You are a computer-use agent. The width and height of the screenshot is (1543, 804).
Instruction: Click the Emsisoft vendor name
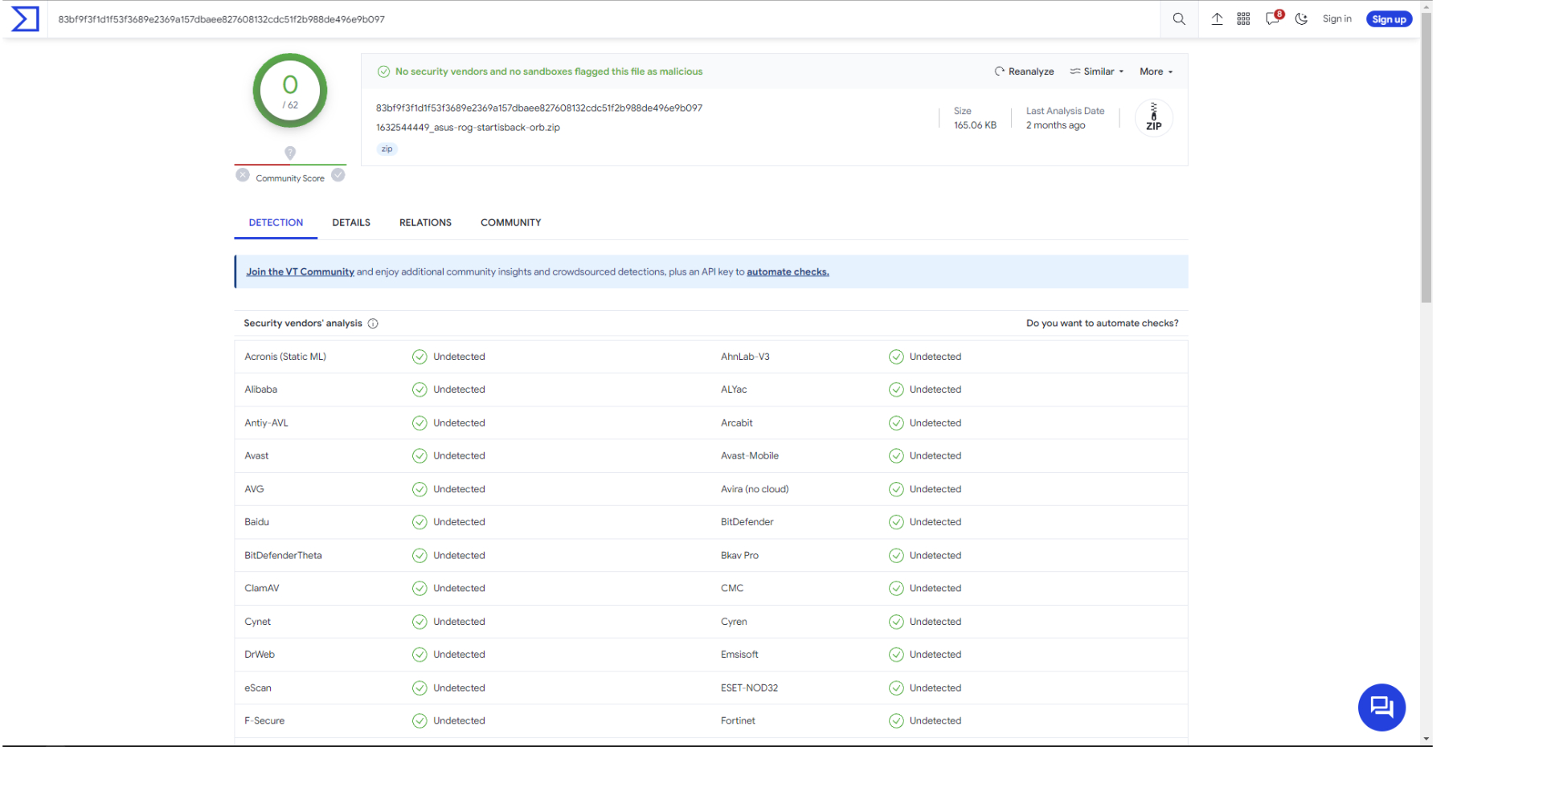click(x=739, y=655)
